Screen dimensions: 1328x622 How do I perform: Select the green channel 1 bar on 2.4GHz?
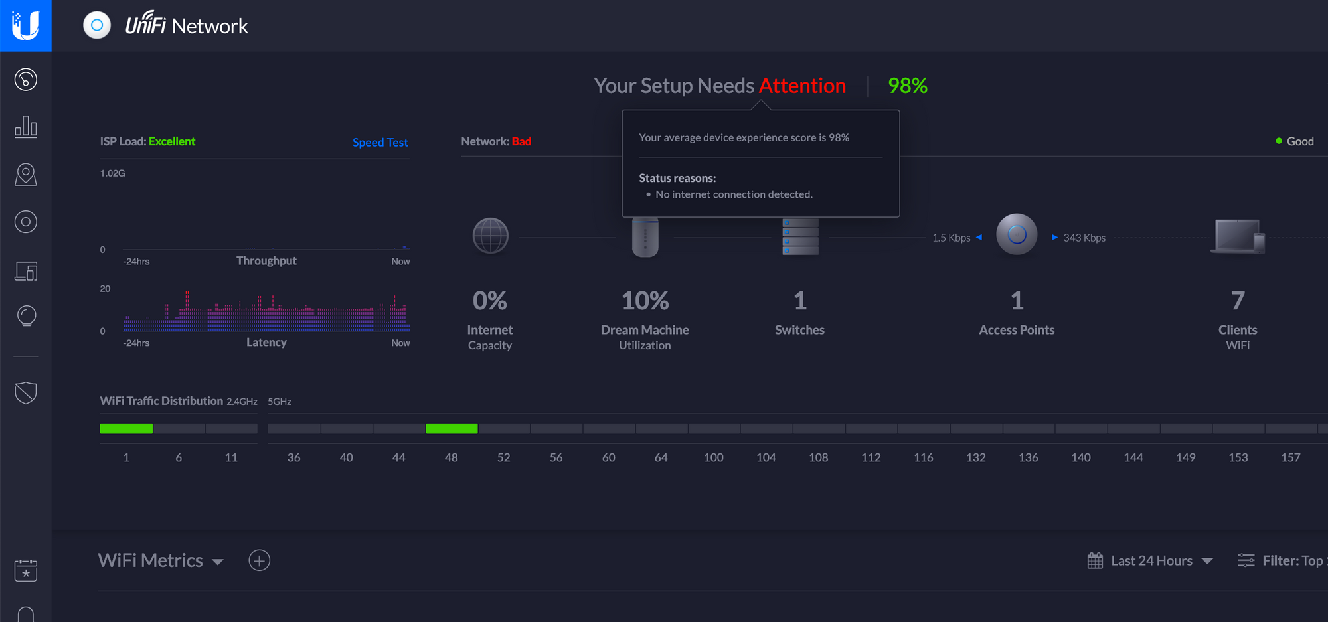(x=126, y=429)
